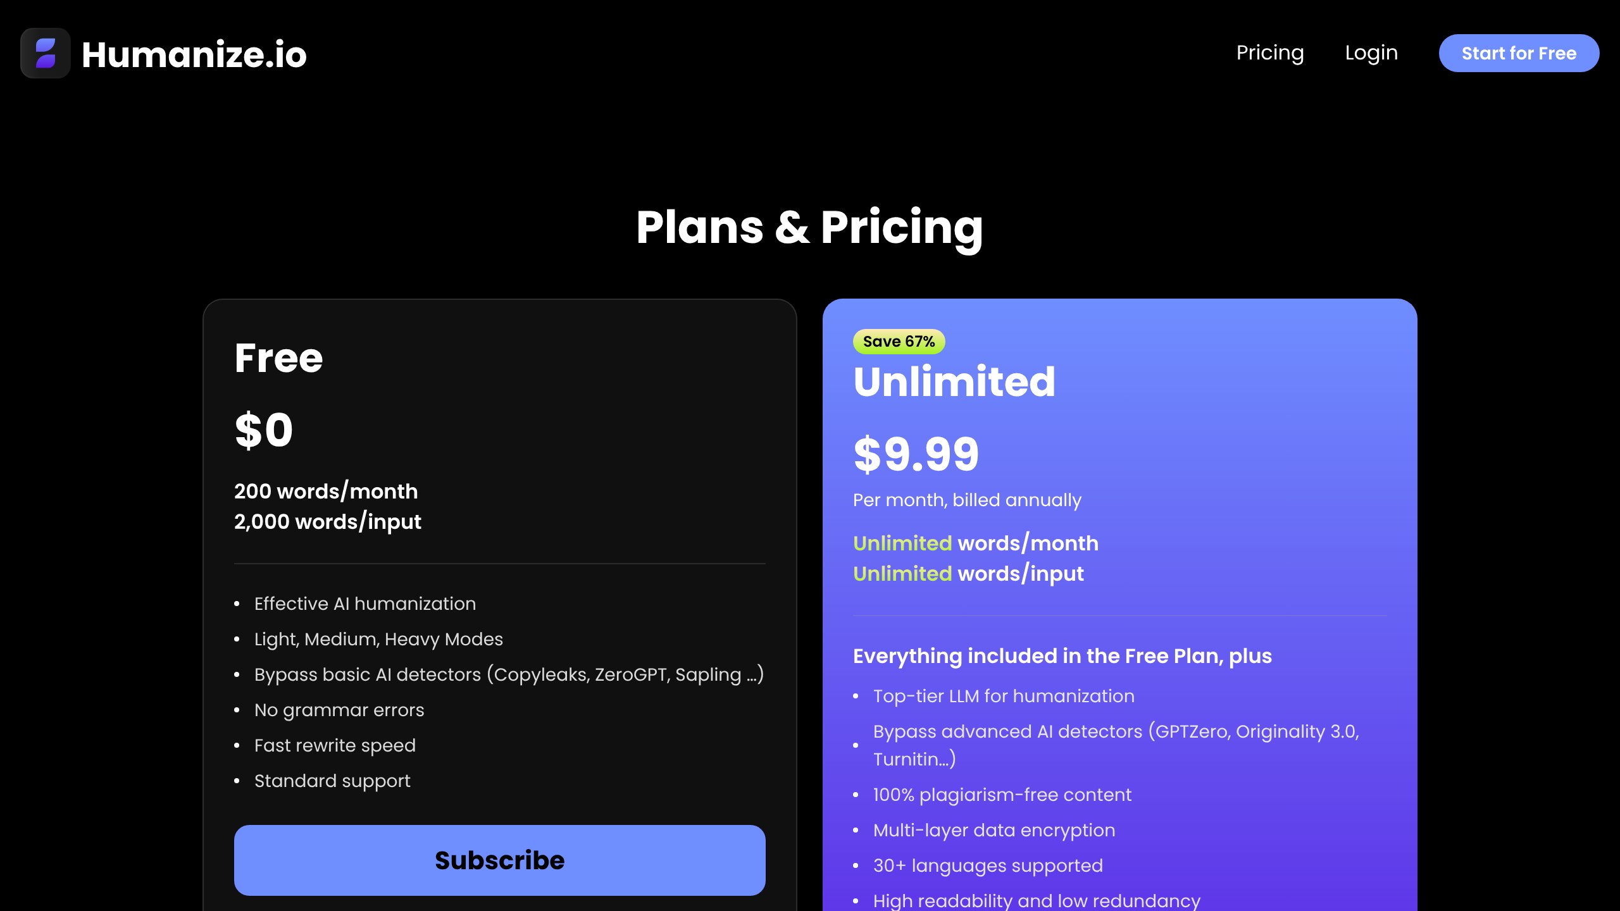Open the Login page
The image size is (1620, 911).
point(1371,53)
